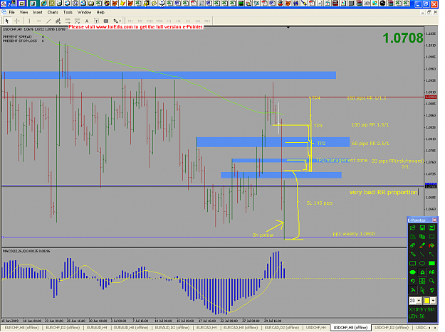Switch to EURCAD,H4 chart tab
445x332 pixels.
[206, 328]
